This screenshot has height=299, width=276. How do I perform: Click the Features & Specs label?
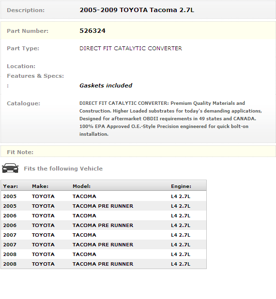(x=35, y=76)
